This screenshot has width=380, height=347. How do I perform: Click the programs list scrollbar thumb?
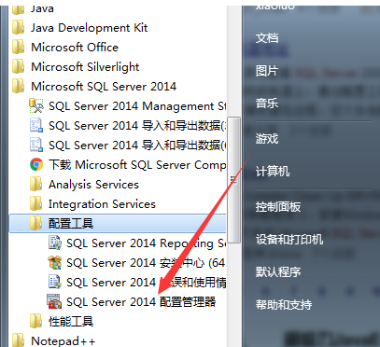point(233,180)
